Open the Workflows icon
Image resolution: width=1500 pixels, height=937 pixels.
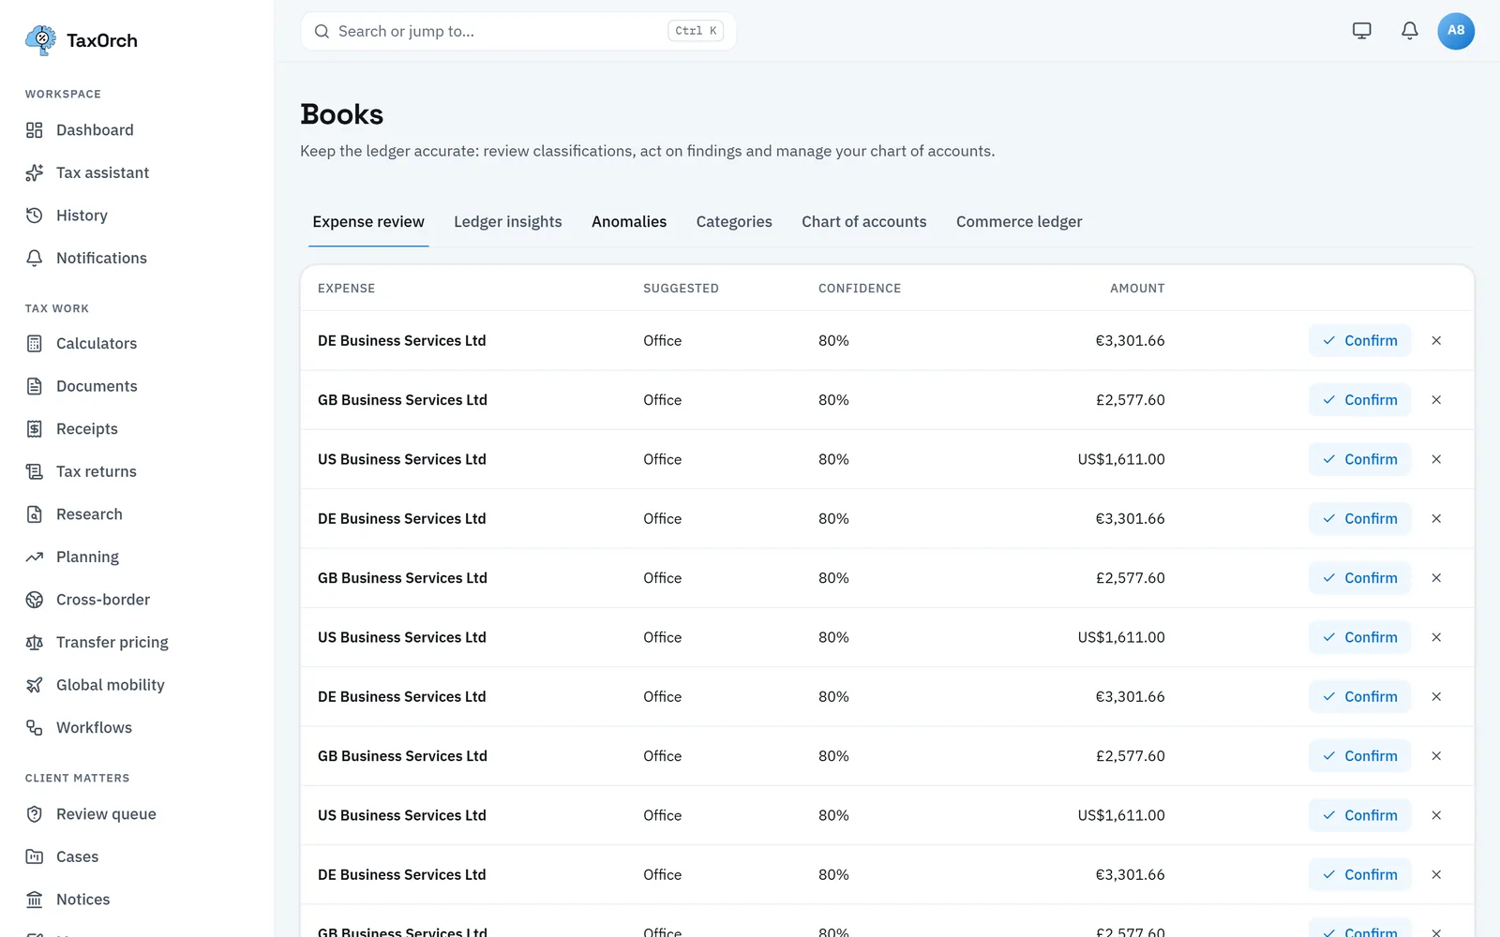(35, 727)
